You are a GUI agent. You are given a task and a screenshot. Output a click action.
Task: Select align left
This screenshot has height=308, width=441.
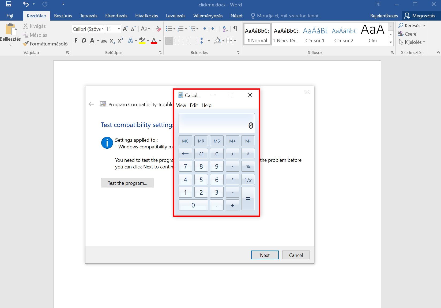tap(168, 41)
